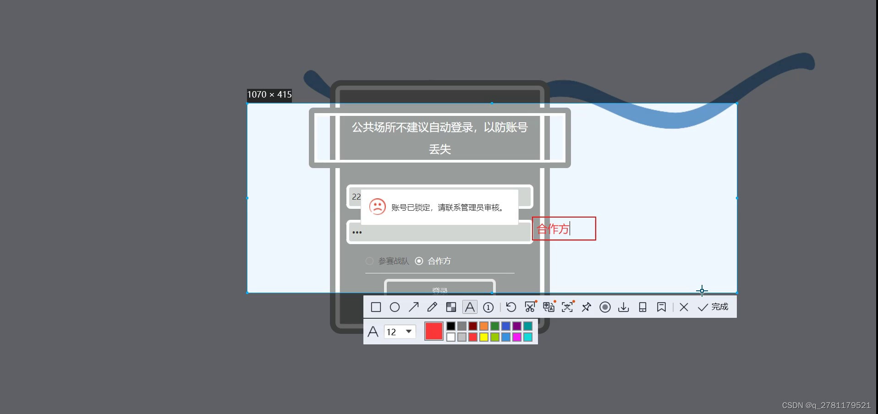878x414 pixels.
Task: Select the text annotation tool
Action: (x=470, y=307)
